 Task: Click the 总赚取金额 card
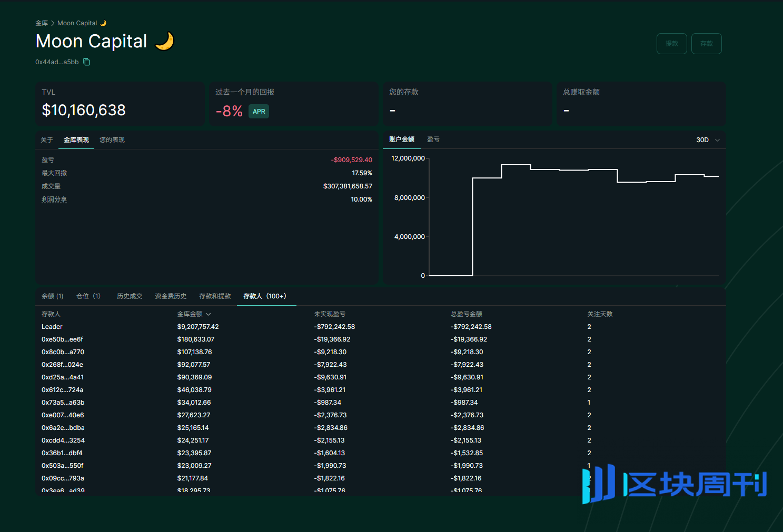point(641,104)
